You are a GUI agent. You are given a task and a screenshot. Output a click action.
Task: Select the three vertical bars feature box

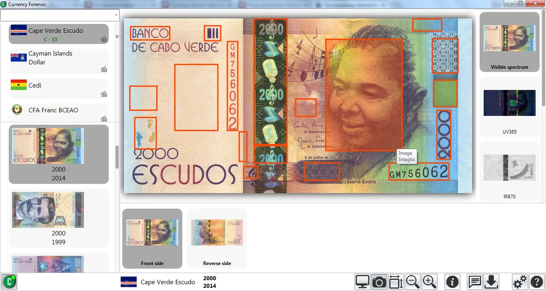pyautogui.click(x=212, y=33)
